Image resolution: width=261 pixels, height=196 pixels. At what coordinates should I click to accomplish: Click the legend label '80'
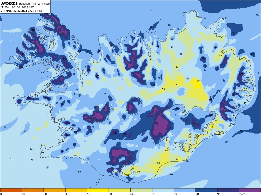[x=175, y=194]
